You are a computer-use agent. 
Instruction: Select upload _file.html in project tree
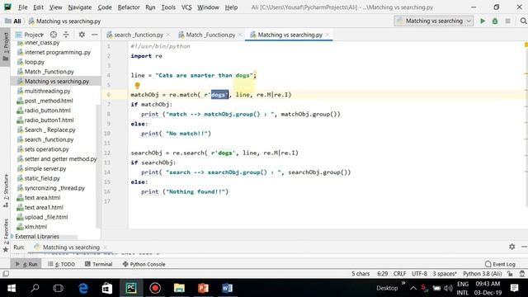(x=46, y=217)
